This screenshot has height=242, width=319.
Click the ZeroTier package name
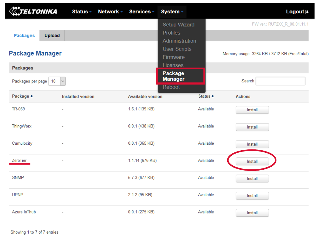(x=19, y=160)
